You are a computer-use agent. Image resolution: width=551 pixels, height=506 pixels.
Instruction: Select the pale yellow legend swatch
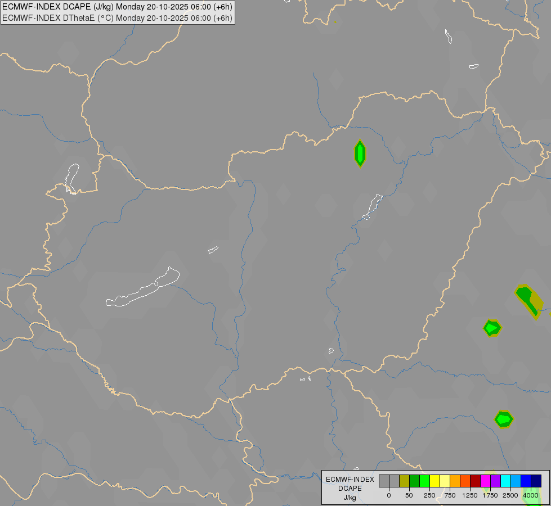[x=445, y=481]
